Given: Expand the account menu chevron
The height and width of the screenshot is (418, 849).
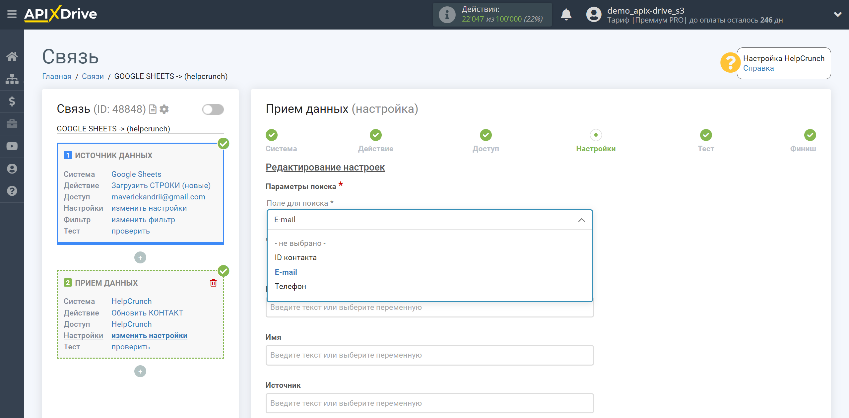Looking at the screenshot, I should [x=838, y=14].
